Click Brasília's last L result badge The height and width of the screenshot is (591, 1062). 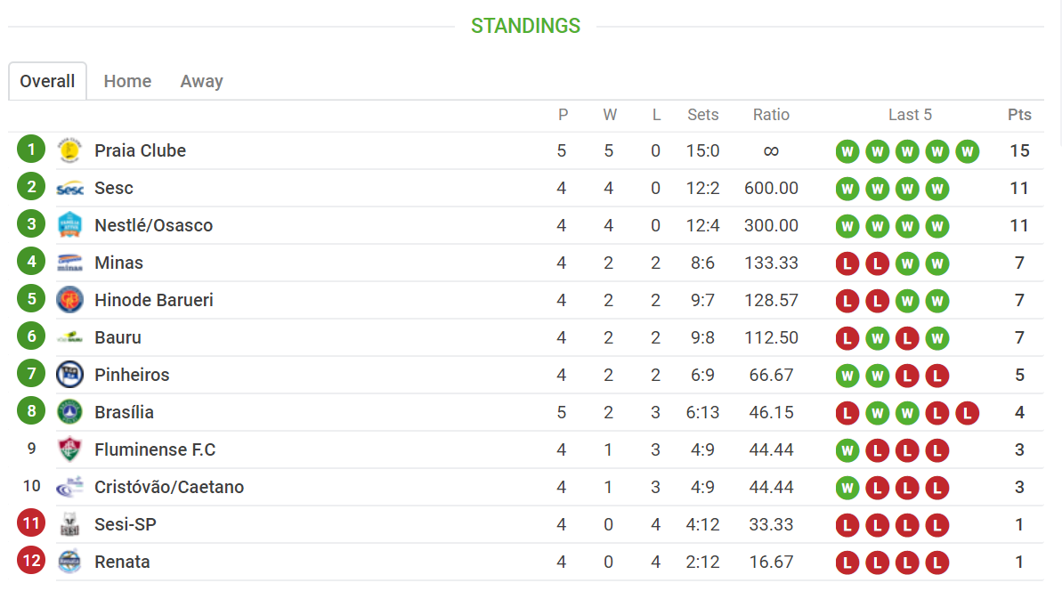coord(967,413)
